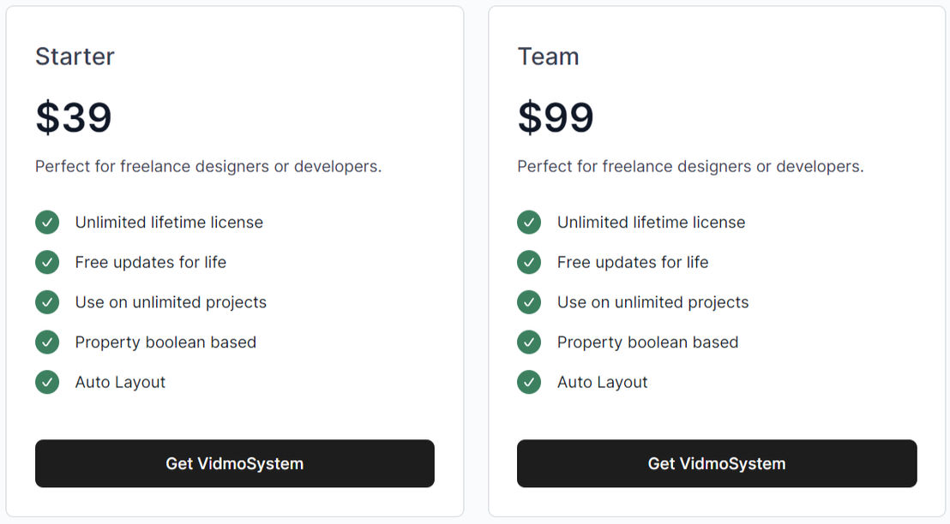Select the Unlimited lifetime license text on Team
The image size is (950, 524).
651,222
